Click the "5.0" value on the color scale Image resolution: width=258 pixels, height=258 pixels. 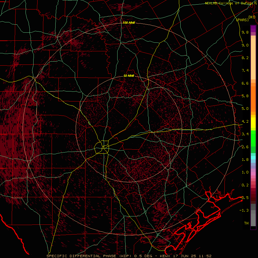[x=245, y=109]
